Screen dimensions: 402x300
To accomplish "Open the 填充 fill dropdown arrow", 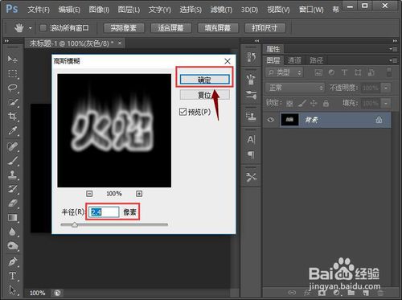I will coord(386,103).
